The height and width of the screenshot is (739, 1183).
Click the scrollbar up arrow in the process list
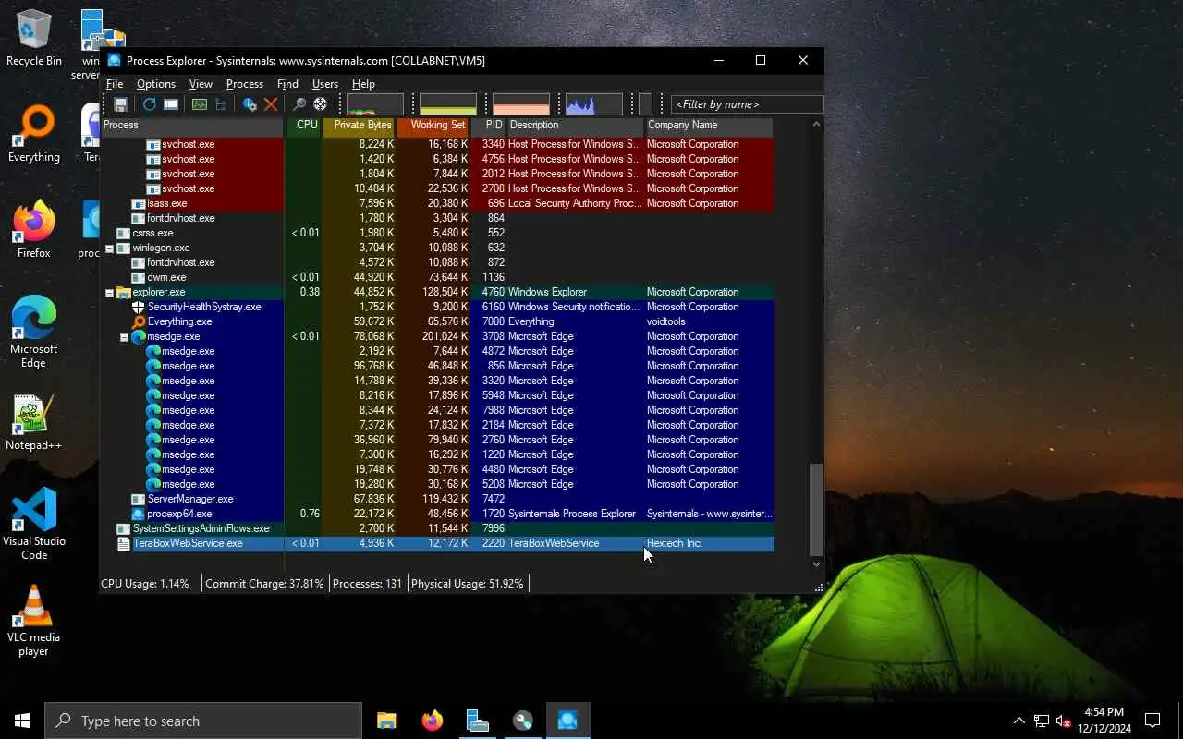[x=816, y=124]
